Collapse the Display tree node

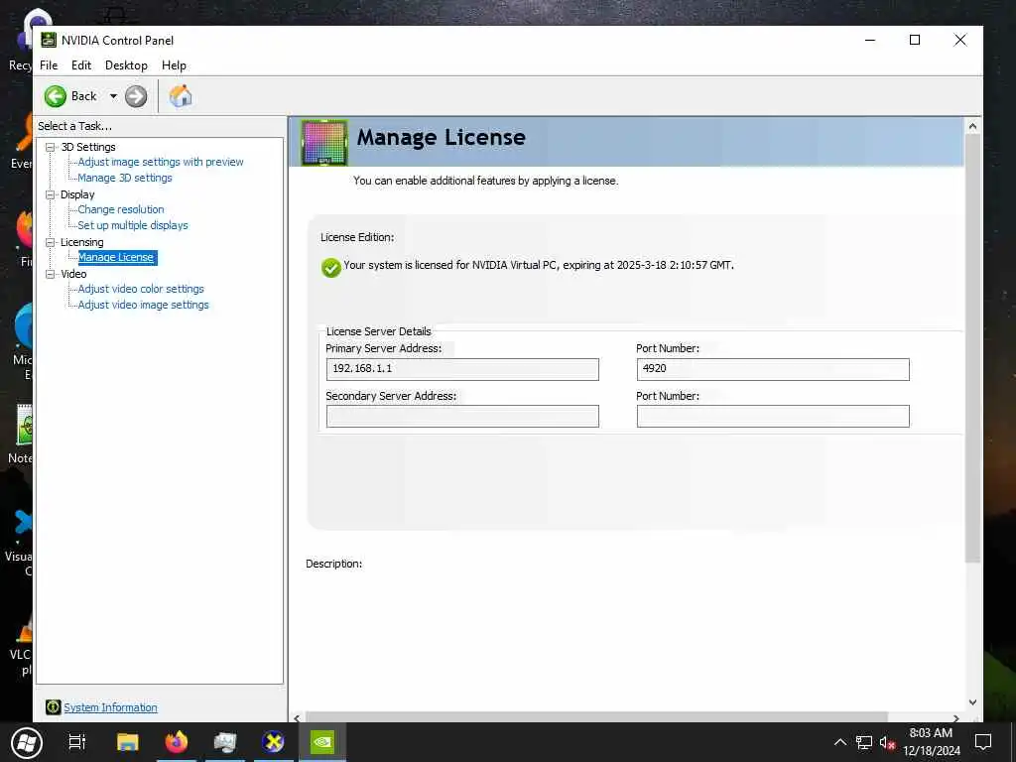[x=50, y=194]
